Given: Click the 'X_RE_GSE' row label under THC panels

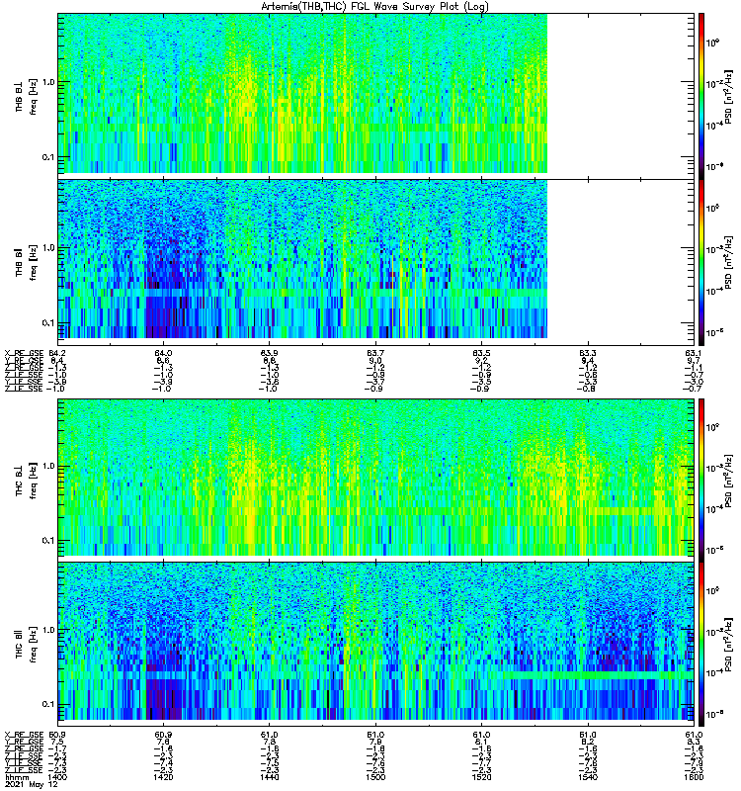Looking at the screenshot, I should [x=24, y=735].
